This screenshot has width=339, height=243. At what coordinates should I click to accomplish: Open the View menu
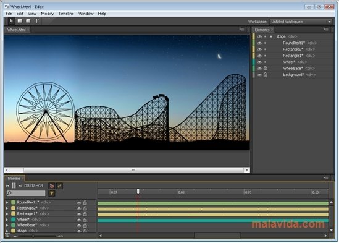click(x=32, y=14)
